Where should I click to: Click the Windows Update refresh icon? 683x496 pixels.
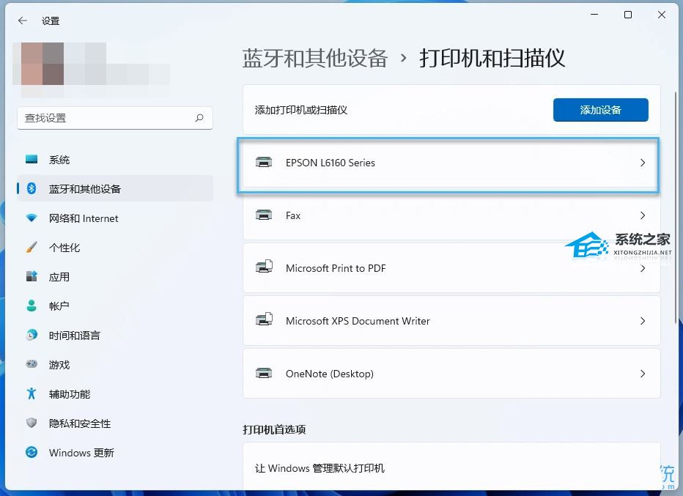click(32, 453)
